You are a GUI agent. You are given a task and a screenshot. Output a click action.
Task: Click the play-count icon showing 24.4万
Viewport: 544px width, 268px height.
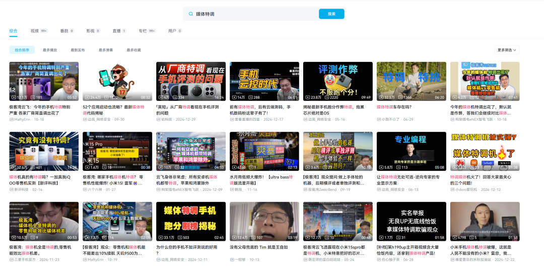click(88, 98)
